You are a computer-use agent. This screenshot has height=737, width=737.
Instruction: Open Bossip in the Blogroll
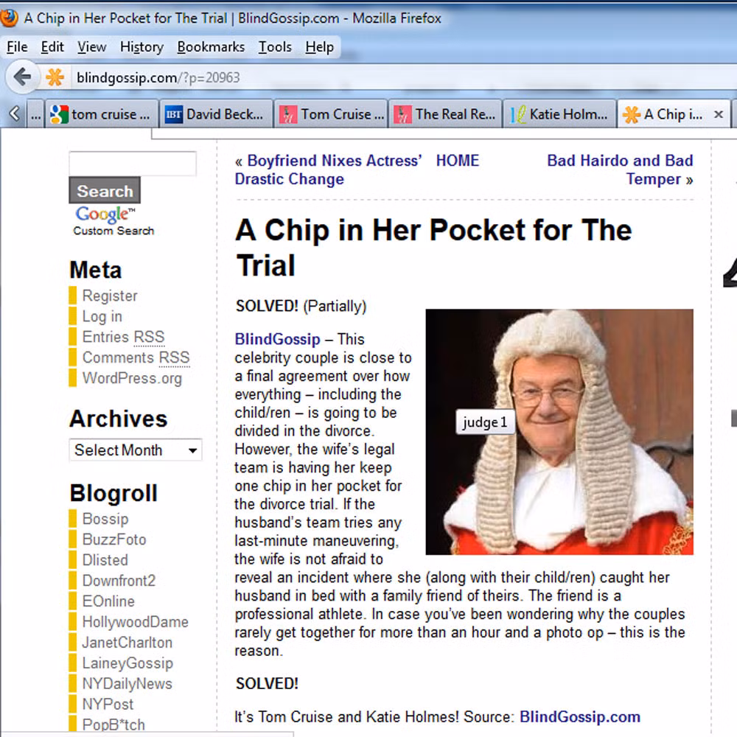pyautogui.click(x=105, y=519)
